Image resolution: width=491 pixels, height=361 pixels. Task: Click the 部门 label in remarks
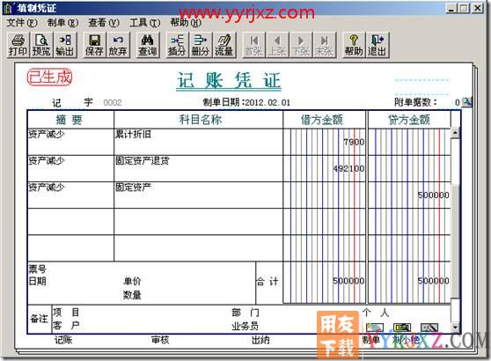[x=245, y=313]
